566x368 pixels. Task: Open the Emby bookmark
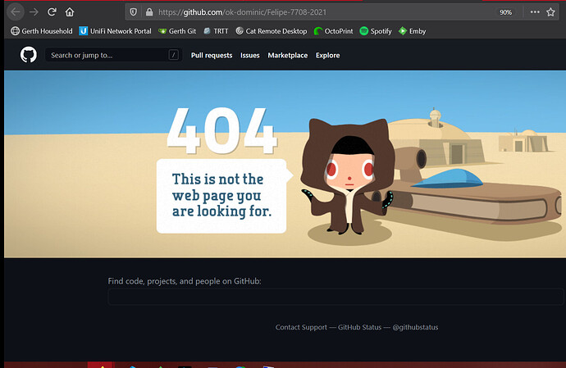pyautogui.click(x=412, y=31)
